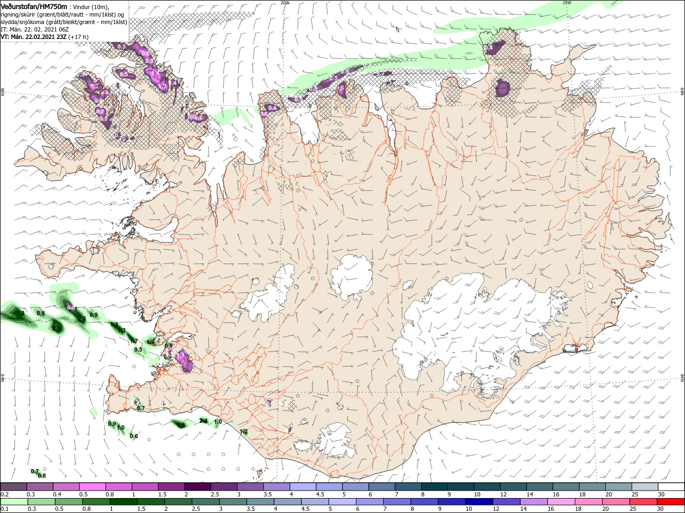Click the 2.4 precipitation value off the south coast
Viewport: 685px width, 513px height.
(x=203, y=421)
